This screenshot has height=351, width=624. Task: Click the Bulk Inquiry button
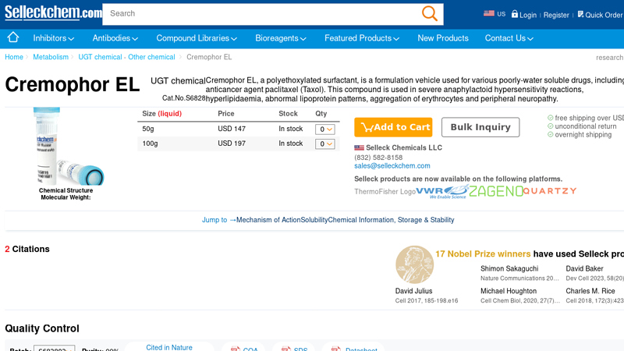480,127
